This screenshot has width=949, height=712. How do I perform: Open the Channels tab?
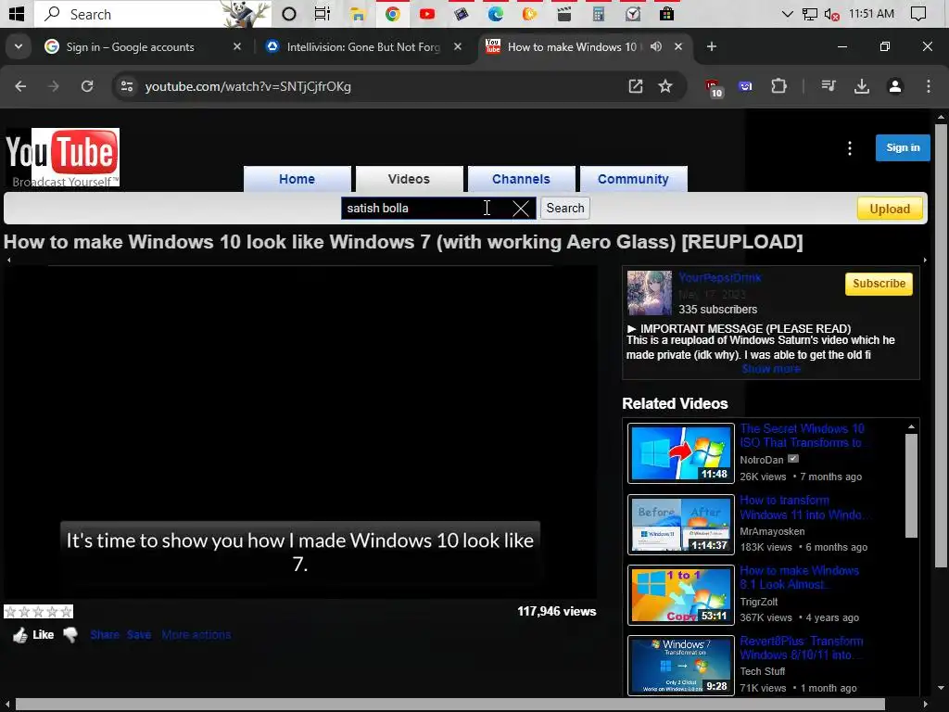(521, 179)
